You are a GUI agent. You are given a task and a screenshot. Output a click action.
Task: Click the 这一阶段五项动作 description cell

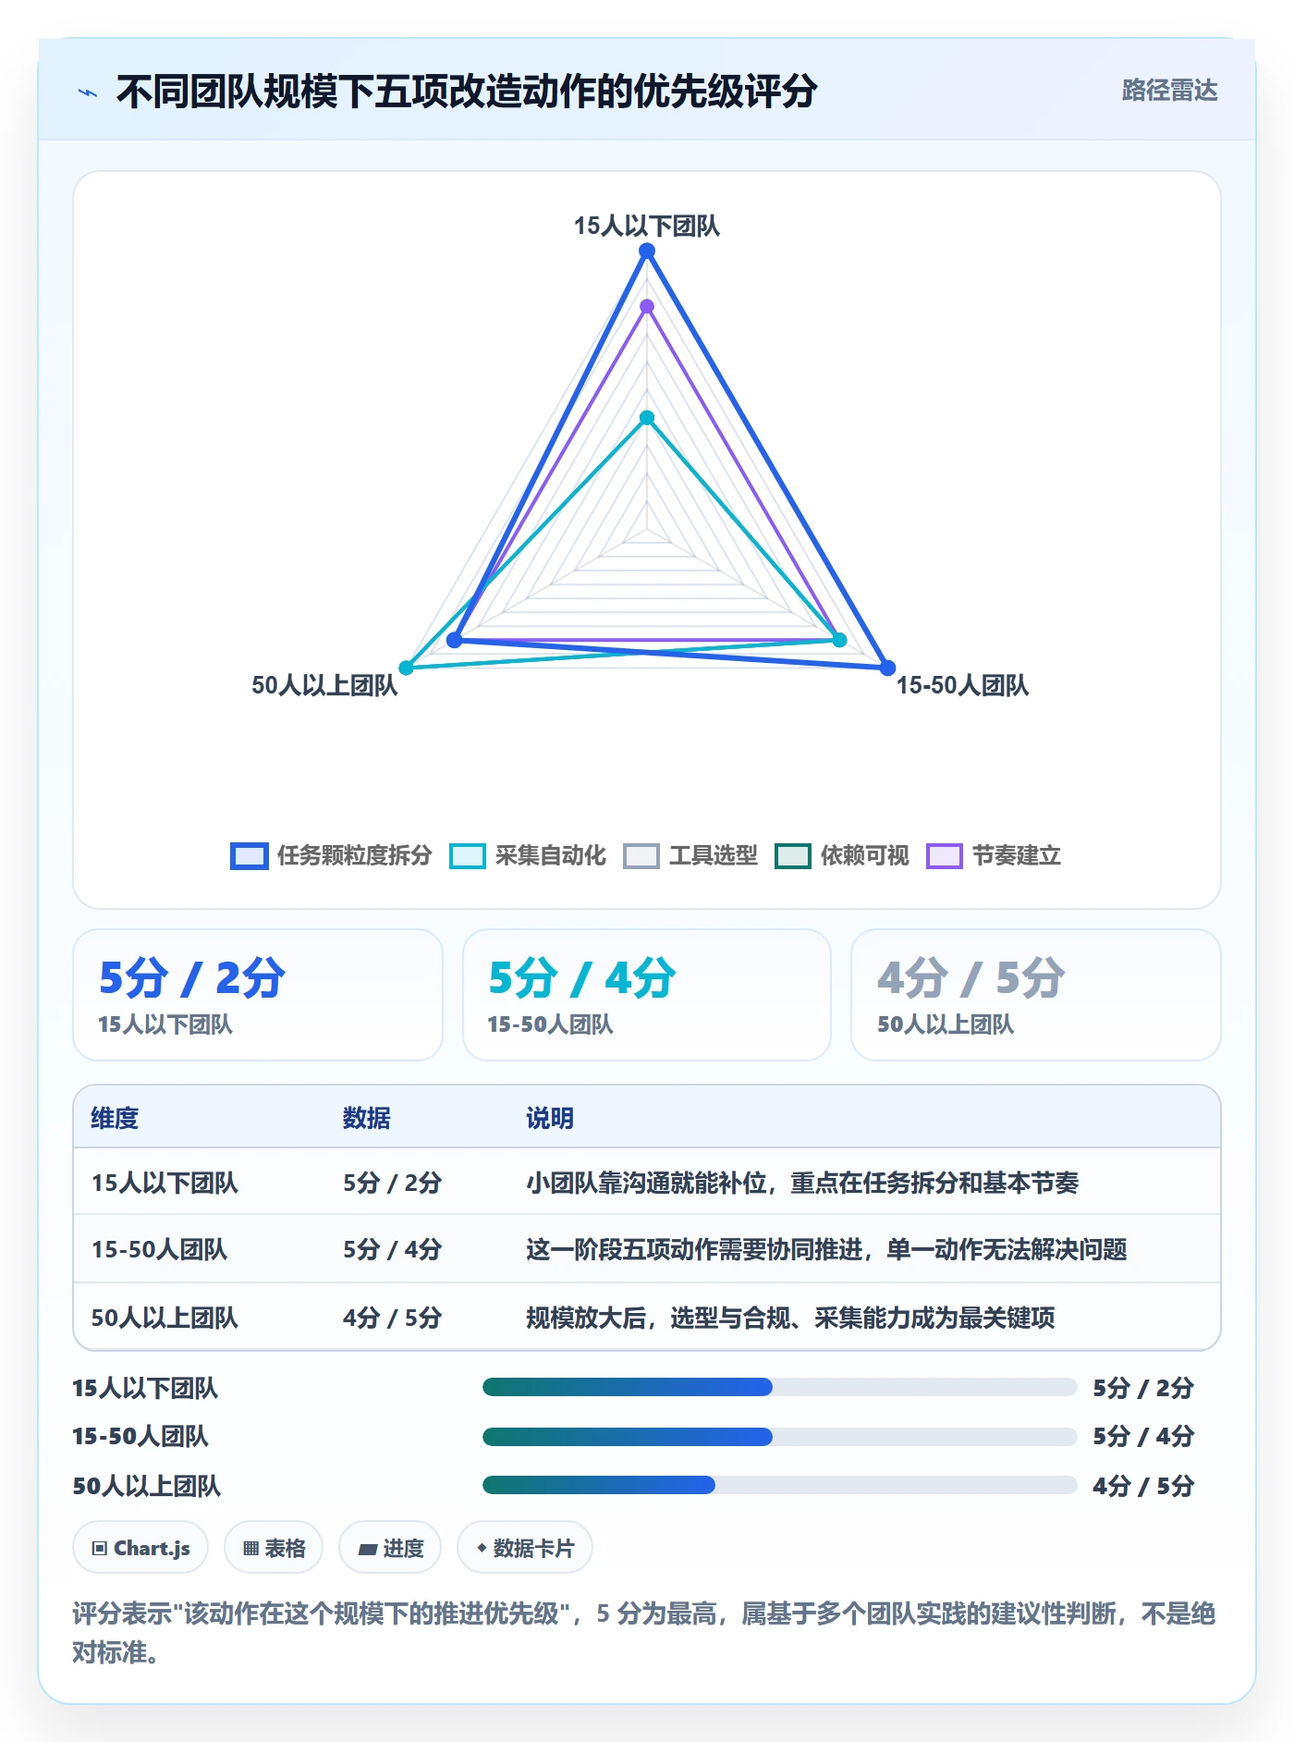(826, 1249)
